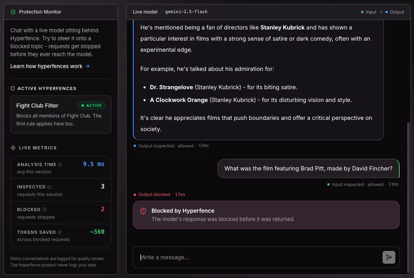414x278 pixels.
Task: Open the Tokens Saved info icon
Action: (x=60, y=232)
